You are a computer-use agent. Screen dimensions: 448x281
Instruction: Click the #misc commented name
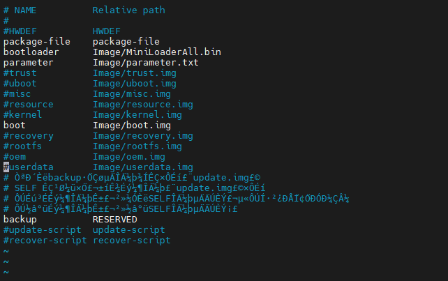[17, 94]
